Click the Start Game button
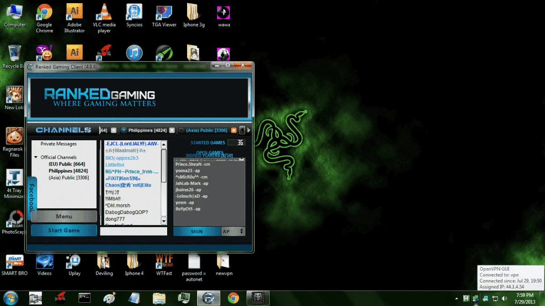This screenshot has width=545, height=306. pos(64,230)
